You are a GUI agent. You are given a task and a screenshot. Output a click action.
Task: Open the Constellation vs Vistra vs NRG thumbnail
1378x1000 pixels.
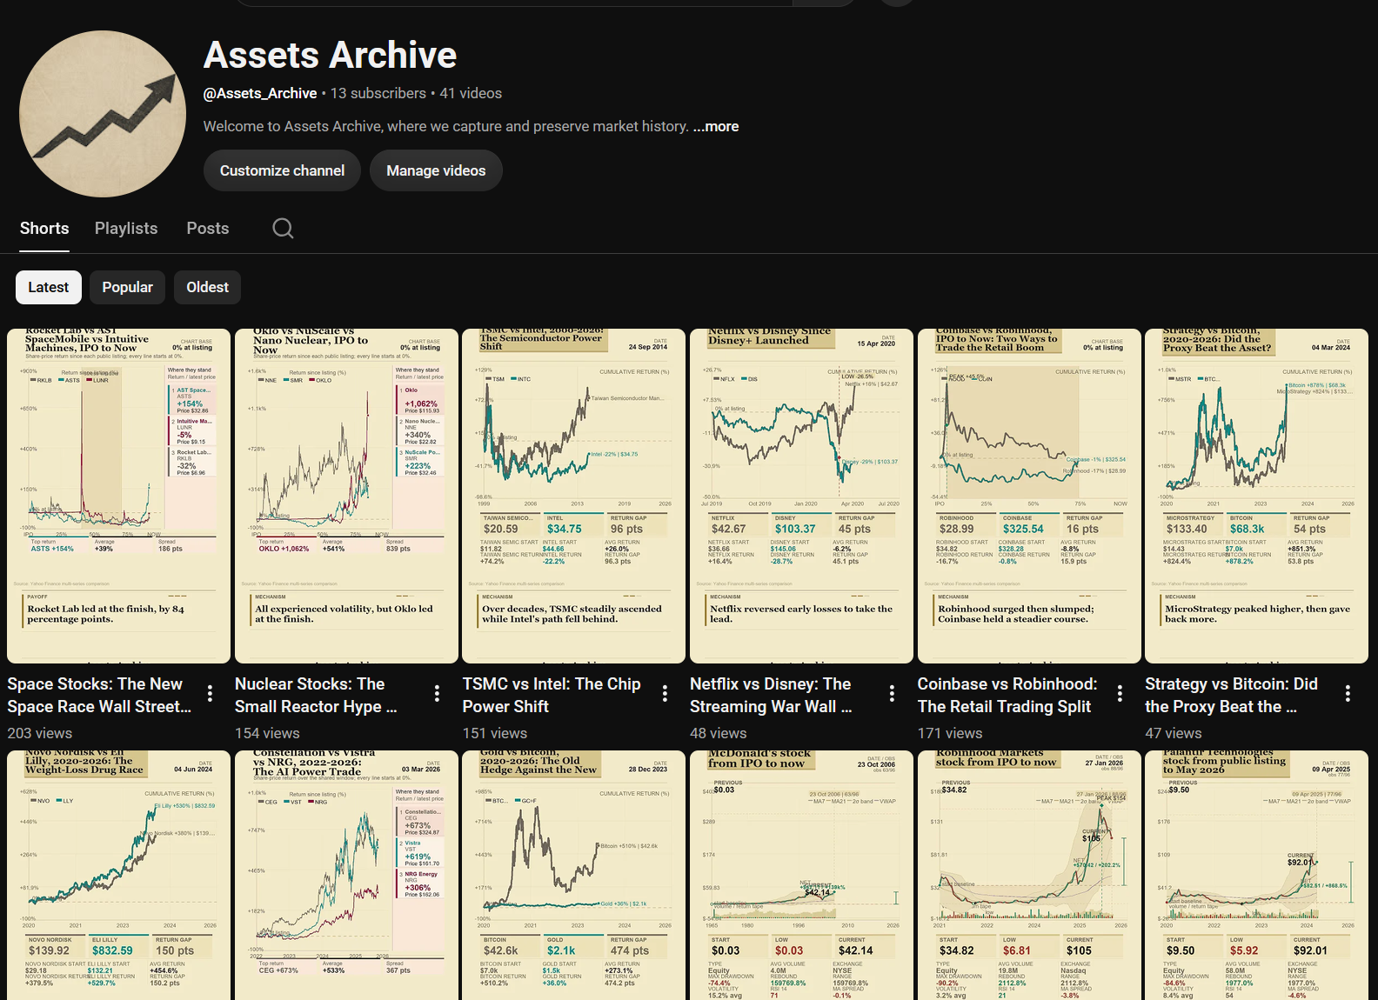coord(346,875)
